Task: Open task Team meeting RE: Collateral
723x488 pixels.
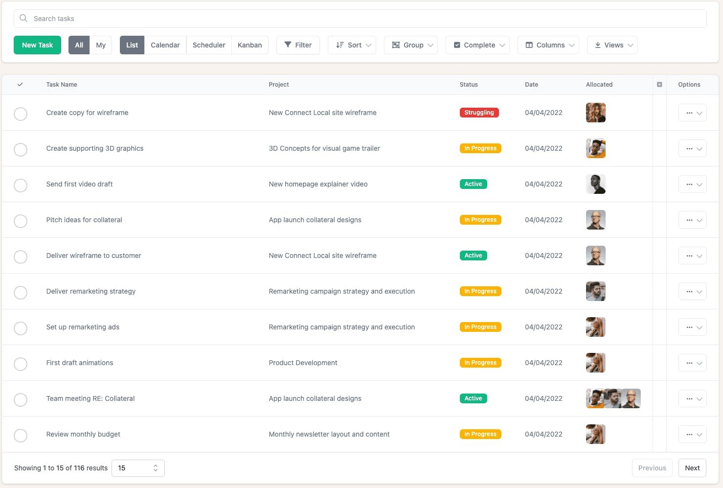Action: pos(90,398)
